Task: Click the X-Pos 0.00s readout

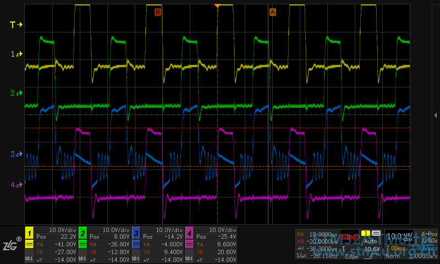Action: tap(430, 238)
